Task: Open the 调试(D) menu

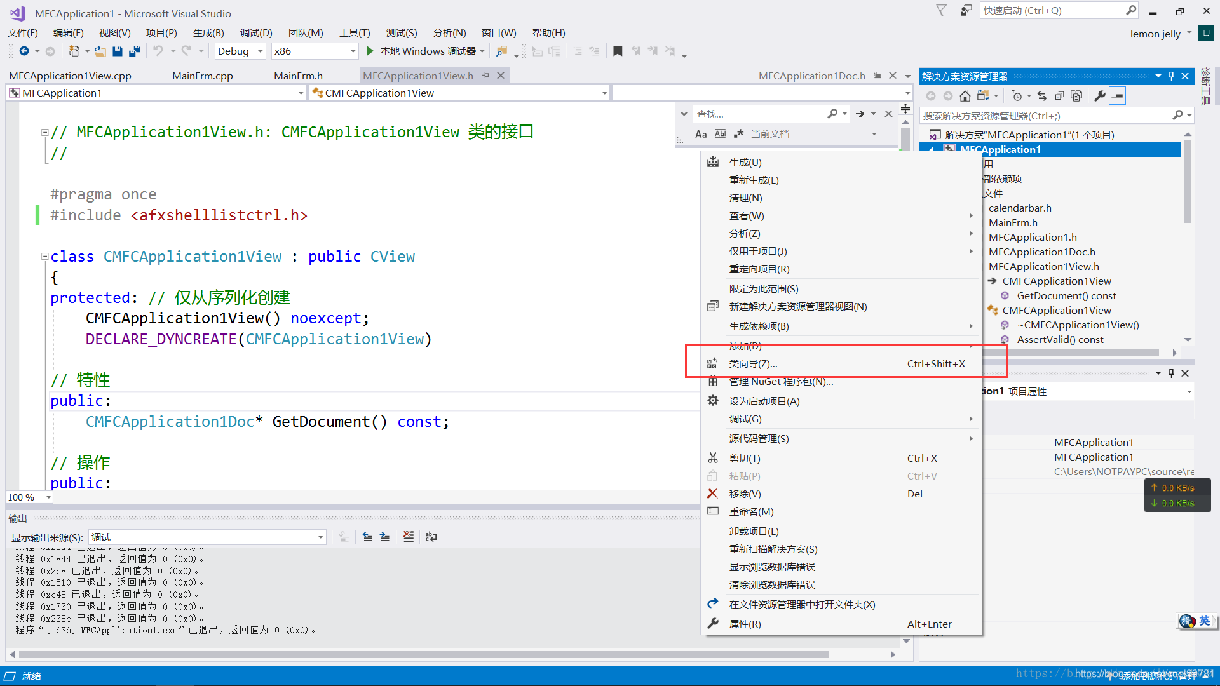Action: coord(256,32)
